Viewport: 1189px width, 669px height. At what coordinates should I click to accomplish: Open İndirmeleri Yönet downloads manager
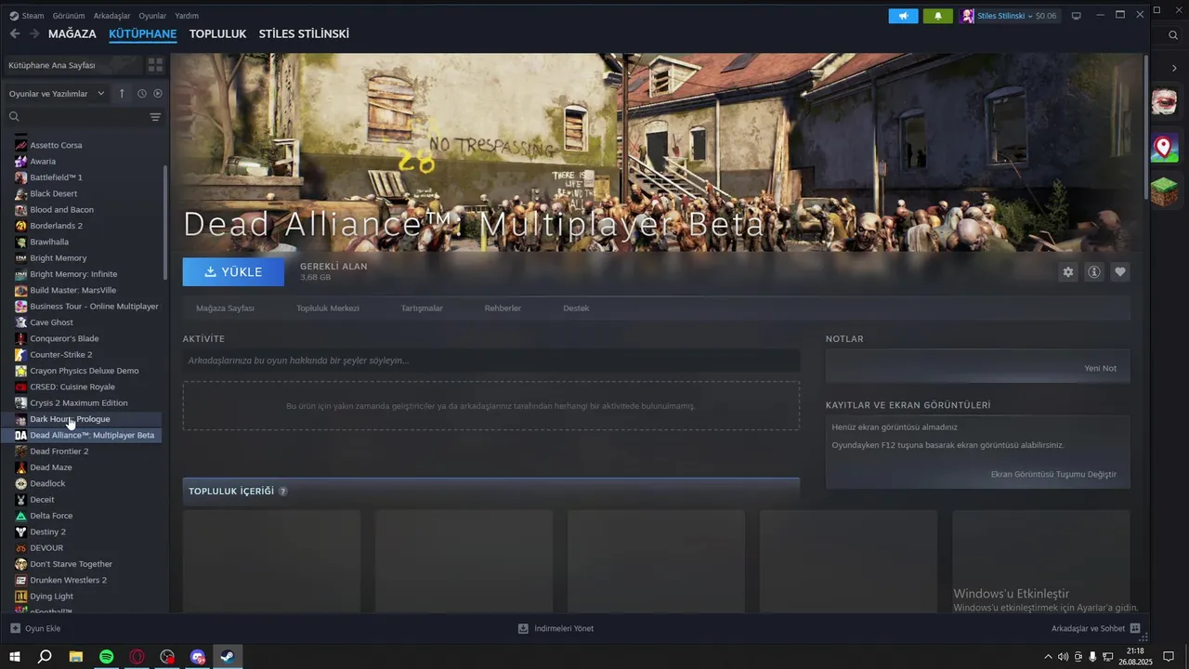555,628
